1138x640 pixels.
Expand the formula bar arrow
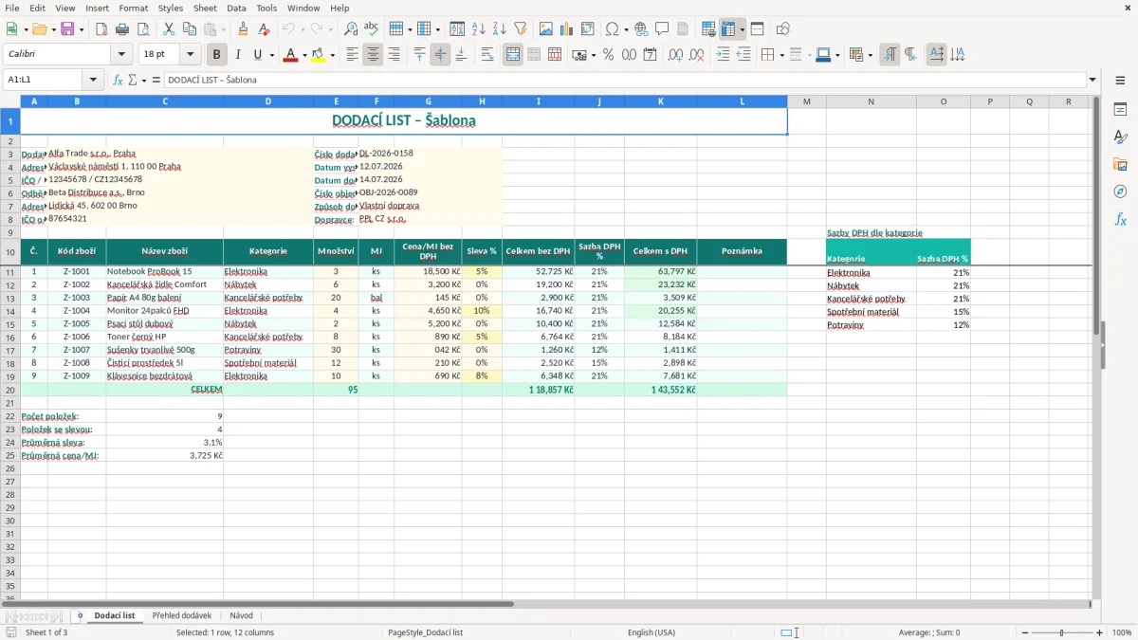click(x=1092, y=80)
